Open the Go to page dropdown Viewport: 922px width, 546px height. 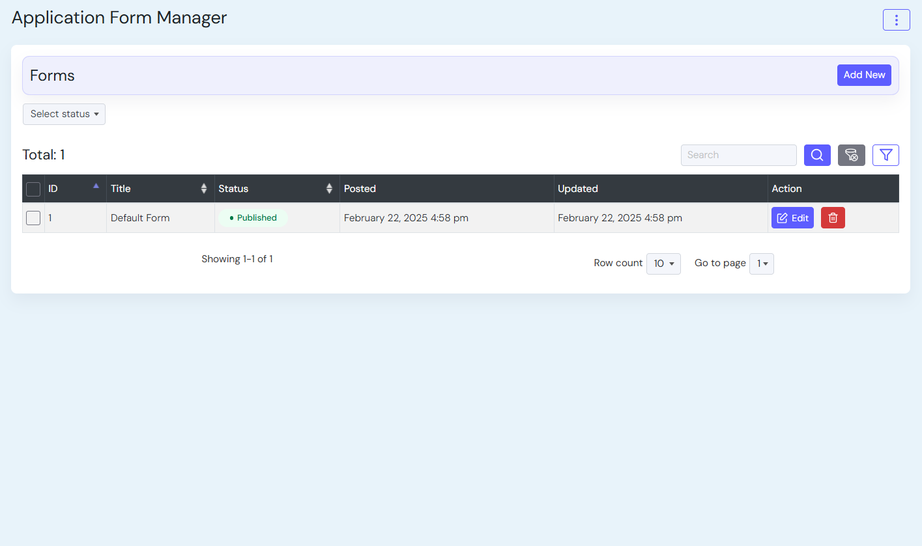(x=761, y=264)
